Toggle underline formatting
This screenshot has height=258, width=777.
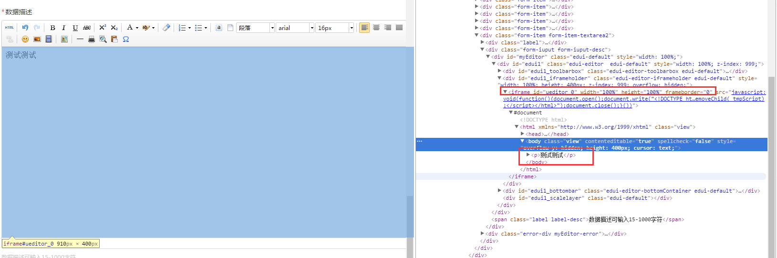coord(75,28)
